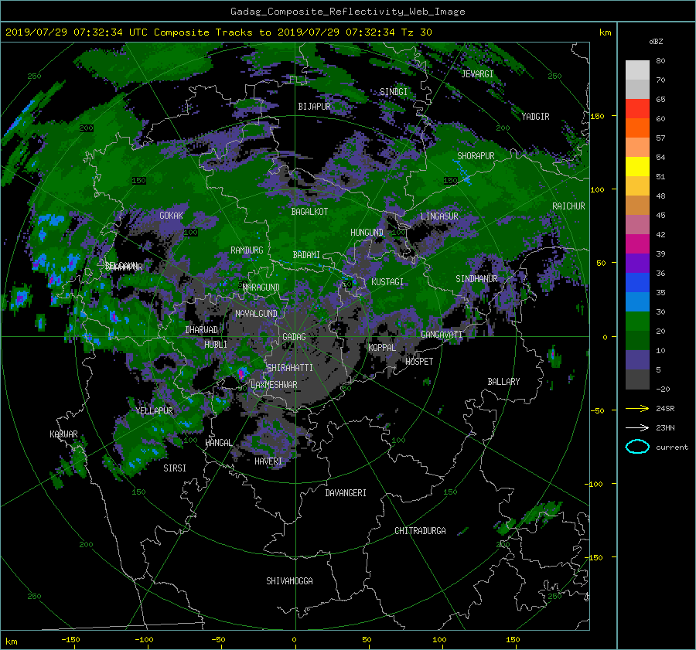Click the UTC Composite Tracks timestamp header
This screenshot has height=650, width=696.
[218, 32]
